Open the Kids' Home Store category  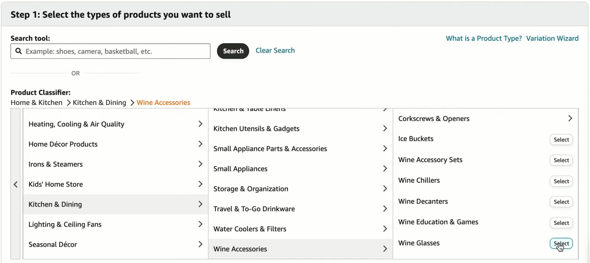coord(116,184)
